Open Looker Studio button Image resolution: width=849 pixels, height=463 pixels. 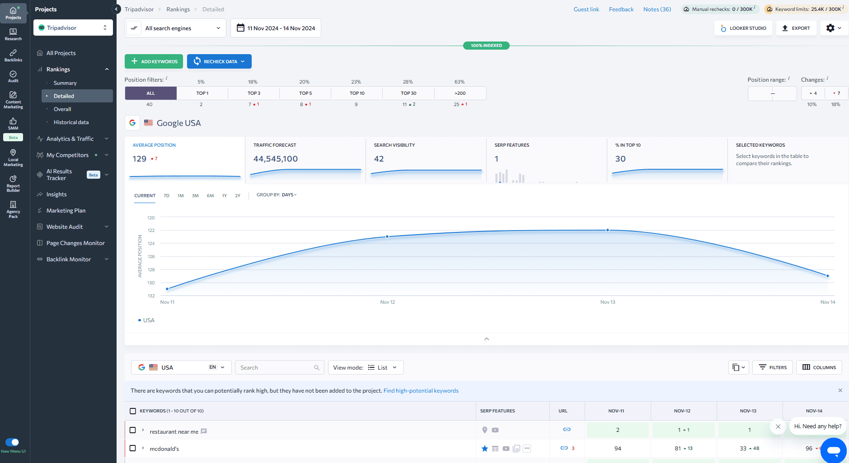point(743,28)
